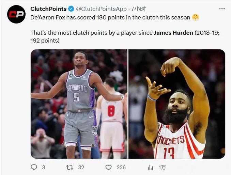
Task: Click the like count 226
Action: coord(121,168)
